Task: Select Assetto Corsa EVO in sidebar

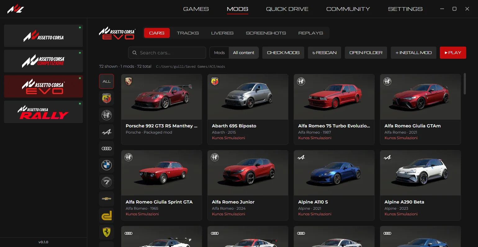Action: coord(43,86)
